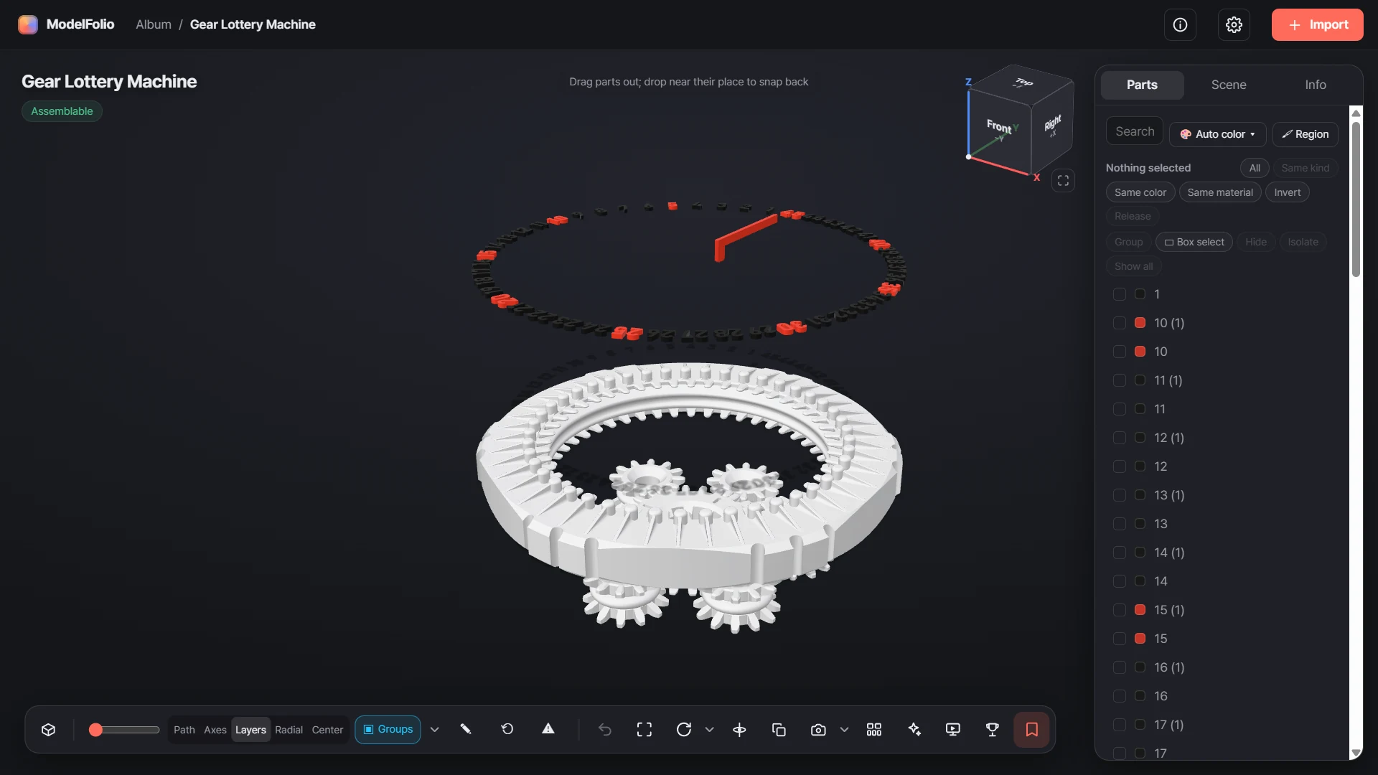This screenshot has height=775, width=1378.
Task: Select the Path explode mode
Action: [x=184, y=730]
